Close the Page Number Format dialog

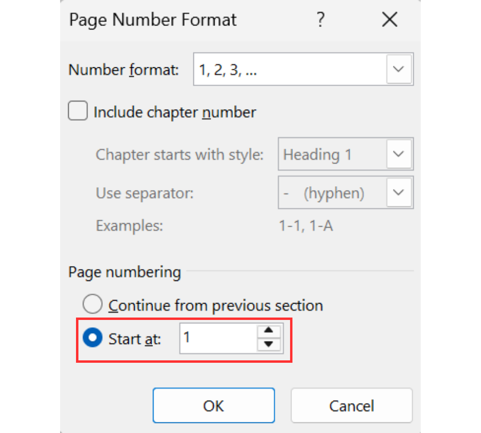tap(390, 19)
